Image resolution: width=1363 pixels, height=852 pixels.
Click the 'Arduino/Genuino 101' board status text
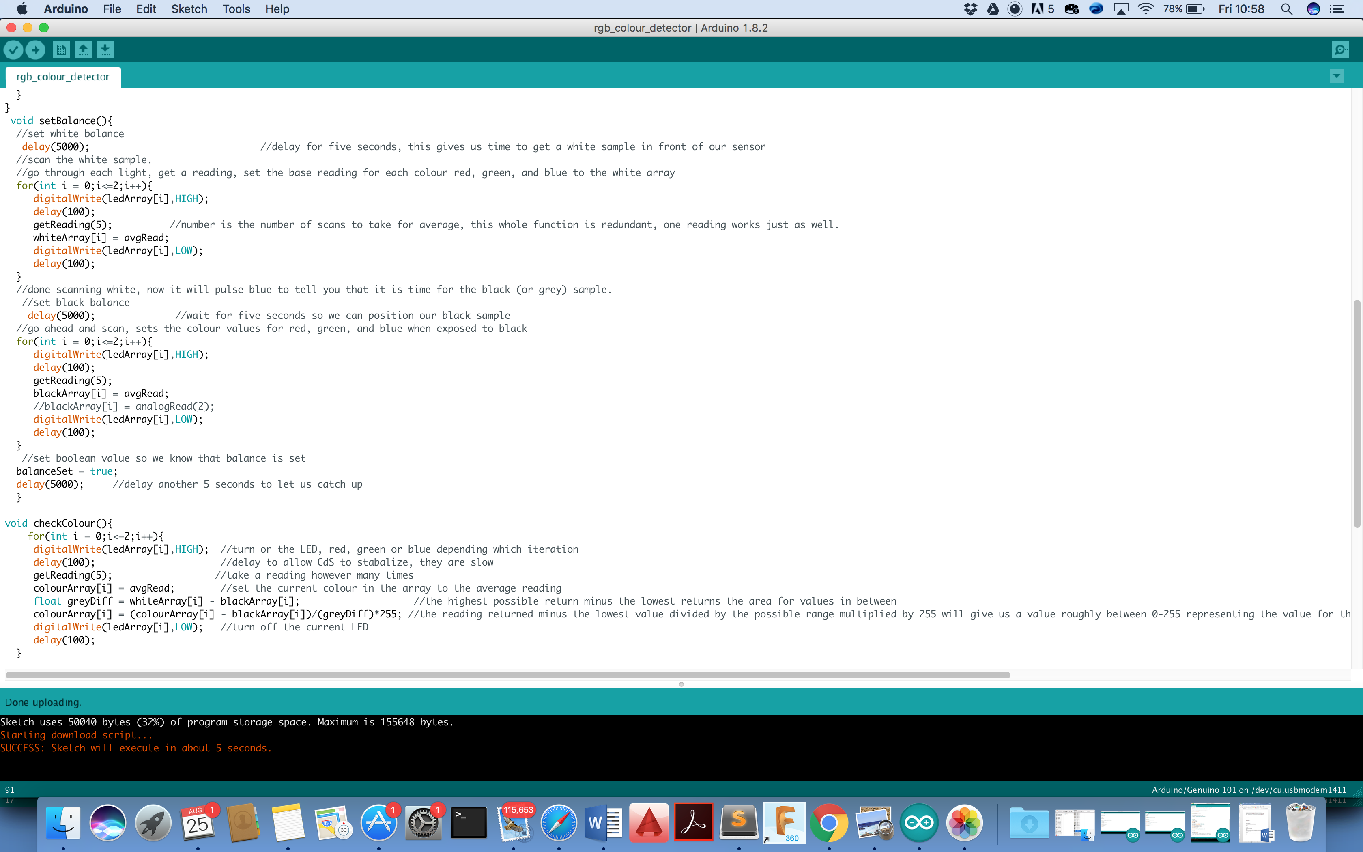(1249, 790)
